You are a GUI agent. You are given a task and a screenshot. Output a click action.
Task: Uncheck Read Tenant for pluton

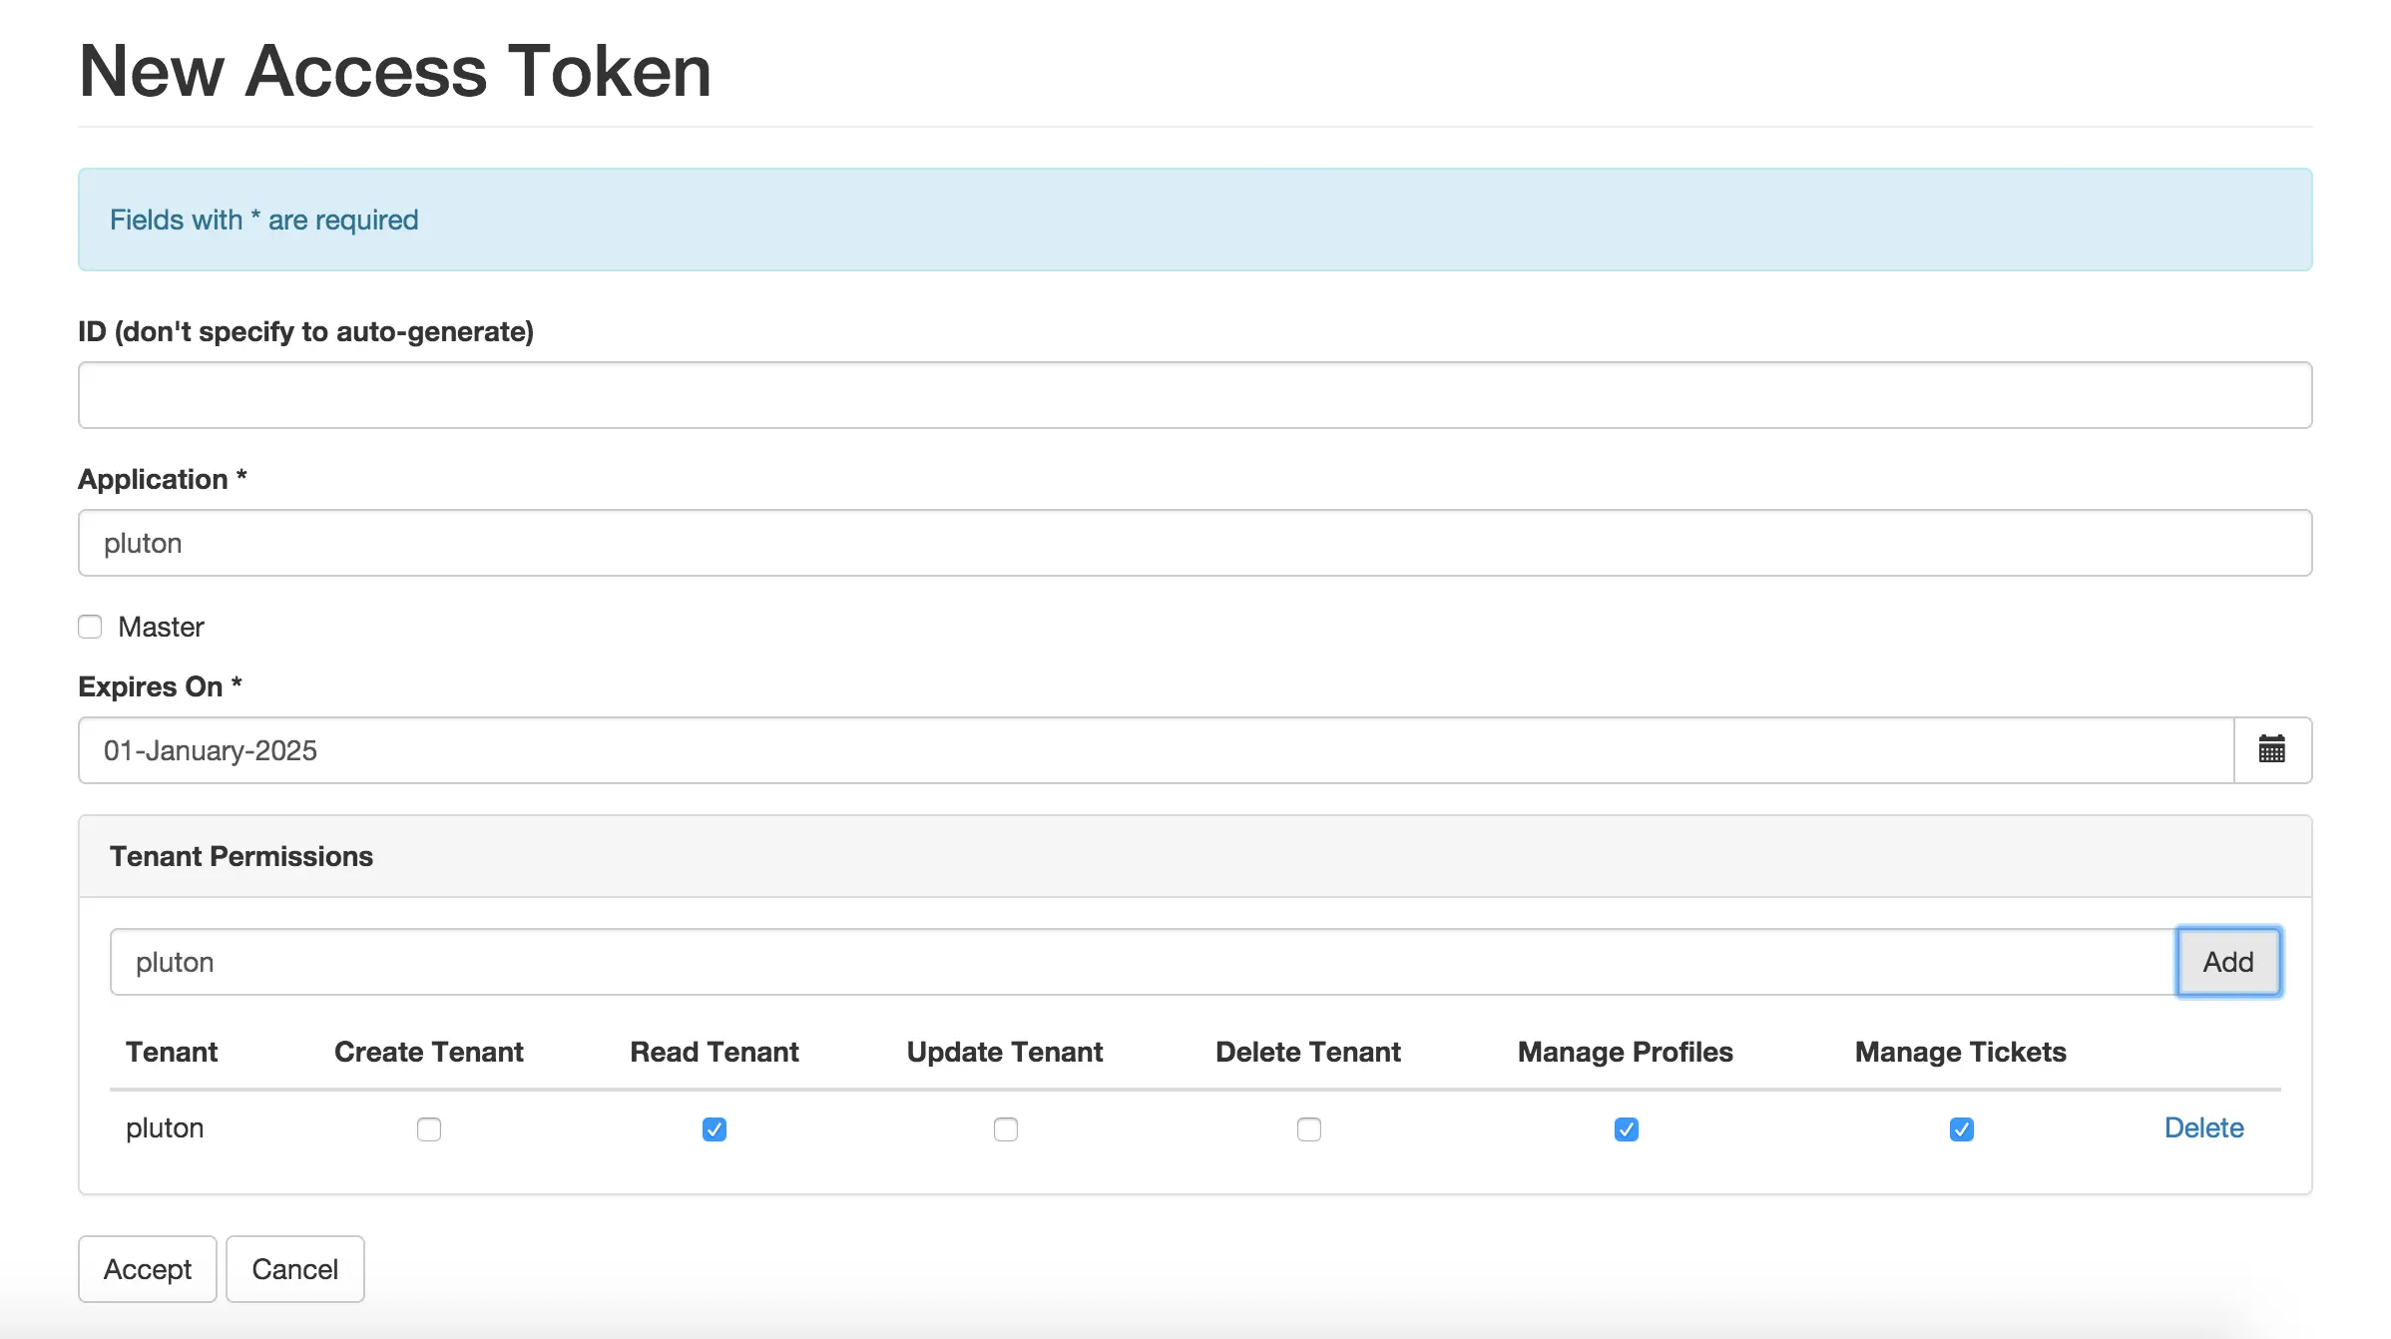click(715, 1128)
